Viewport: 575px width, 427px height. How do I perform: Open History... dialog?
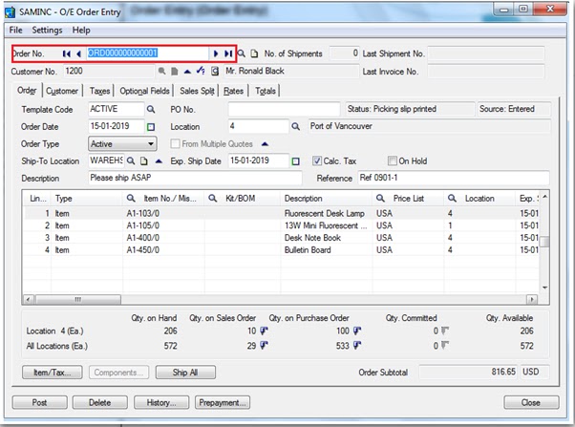[161, 402]
